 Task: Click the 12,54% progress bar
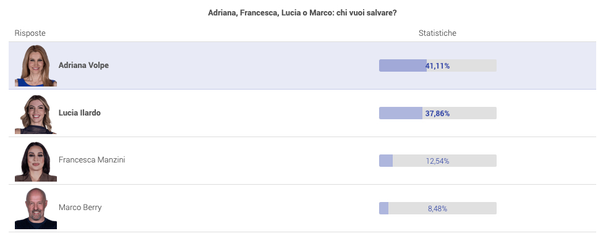click(438, 161)
